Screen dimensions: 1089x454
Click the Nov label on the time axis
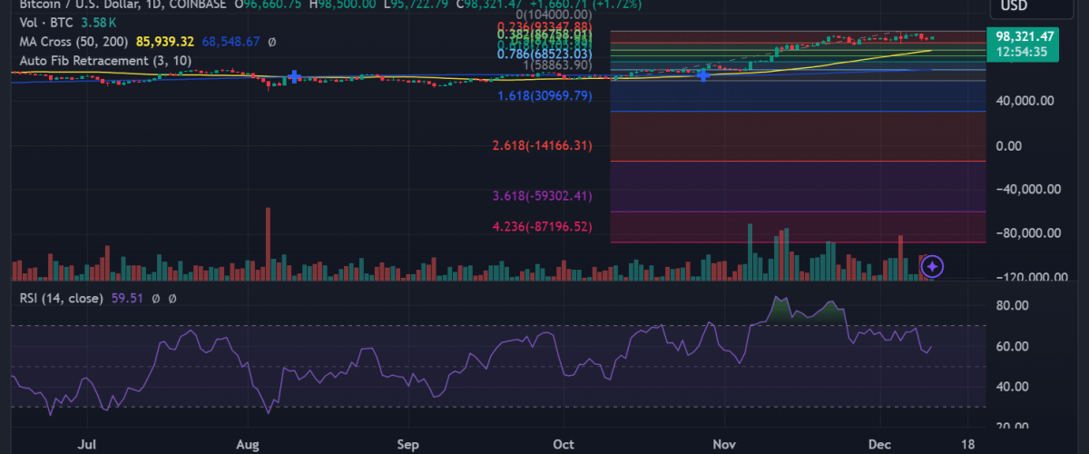[723, 445]
